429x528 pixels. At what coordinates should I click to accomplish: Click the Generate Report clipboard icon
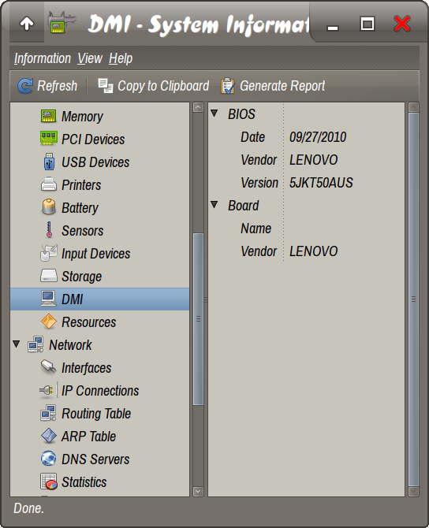228,86
